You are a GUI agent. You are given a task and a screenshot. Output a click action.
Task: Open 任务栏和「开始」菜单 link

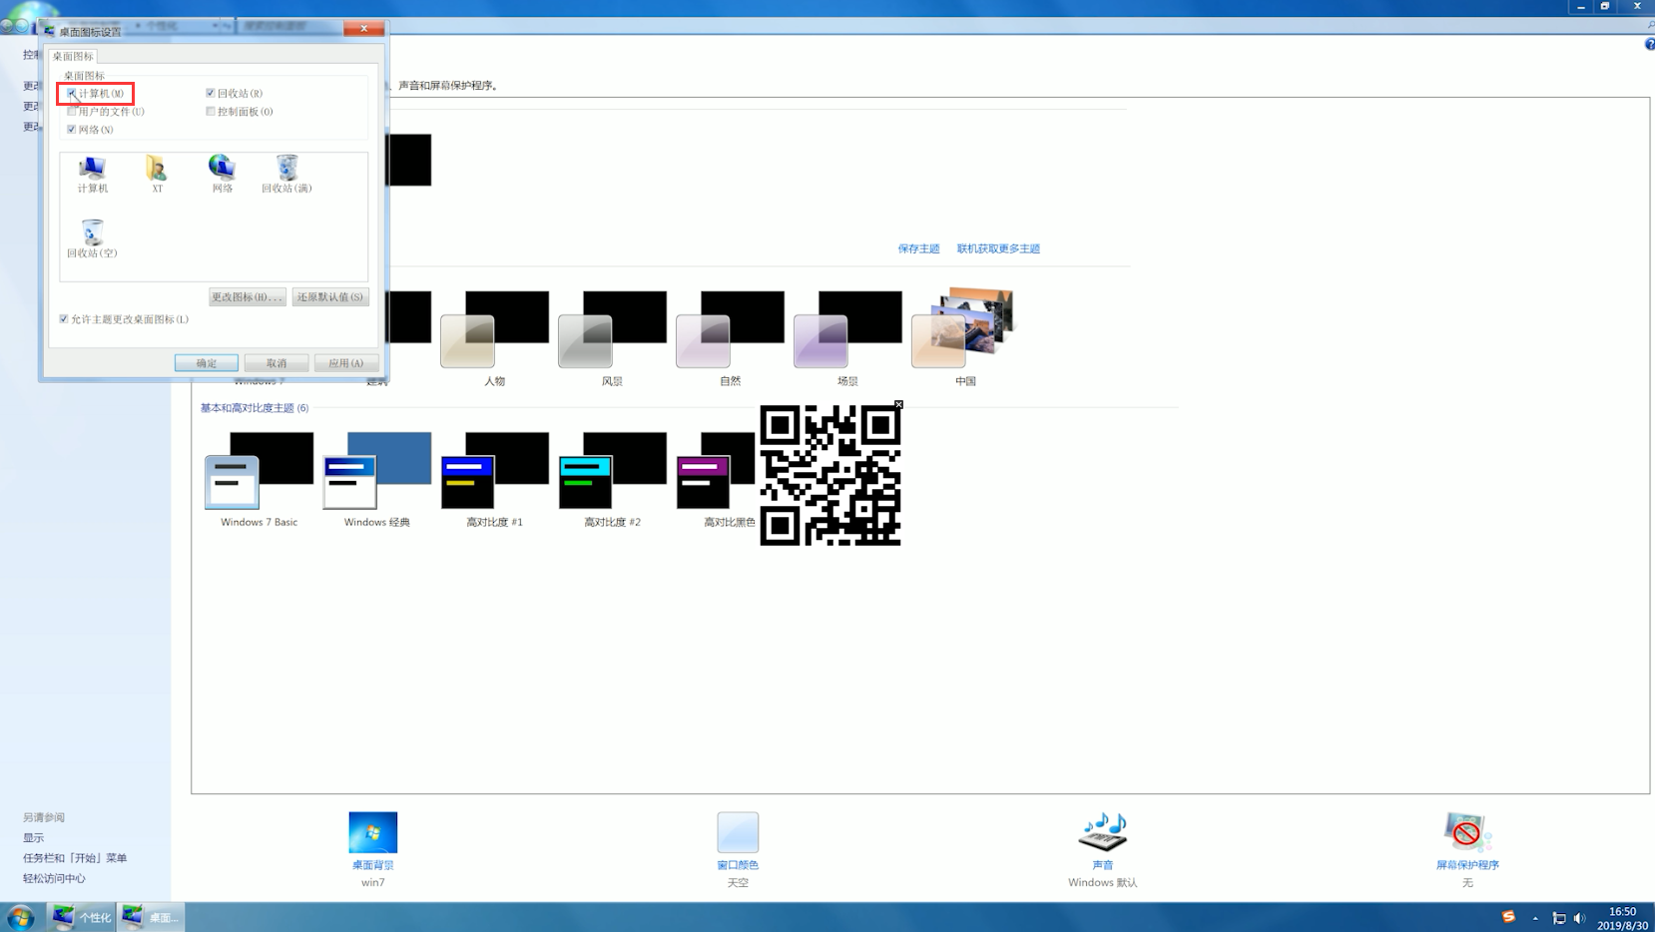click(x=75, y=858)
